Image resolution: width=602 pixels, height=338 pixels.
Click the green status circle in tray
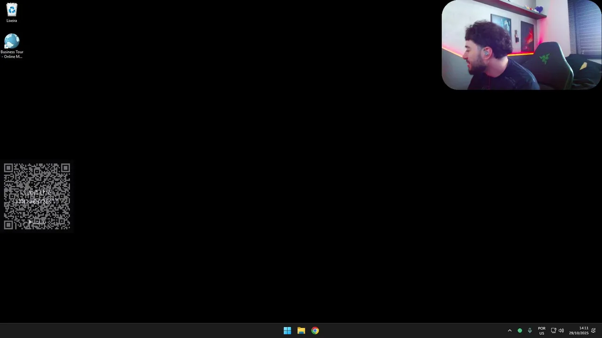[520, 330]
